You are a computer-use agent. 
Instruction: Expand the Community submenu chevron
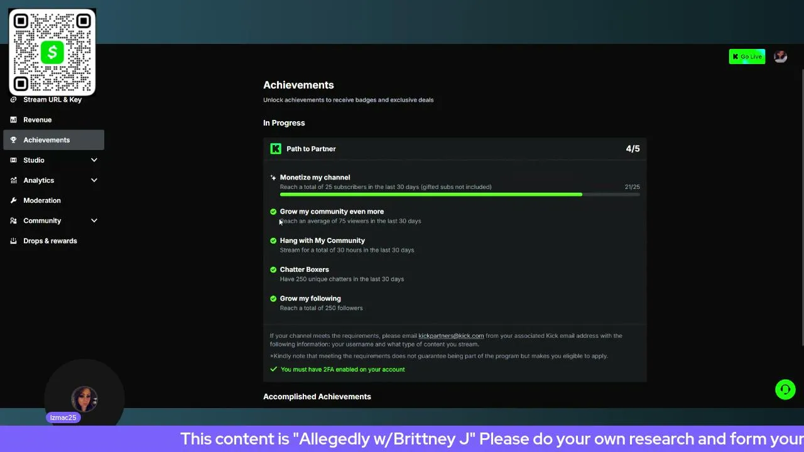tap(94, 220)
